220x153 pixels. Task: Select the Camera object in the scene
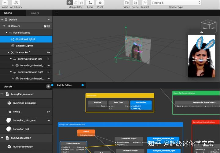(26, 26)
